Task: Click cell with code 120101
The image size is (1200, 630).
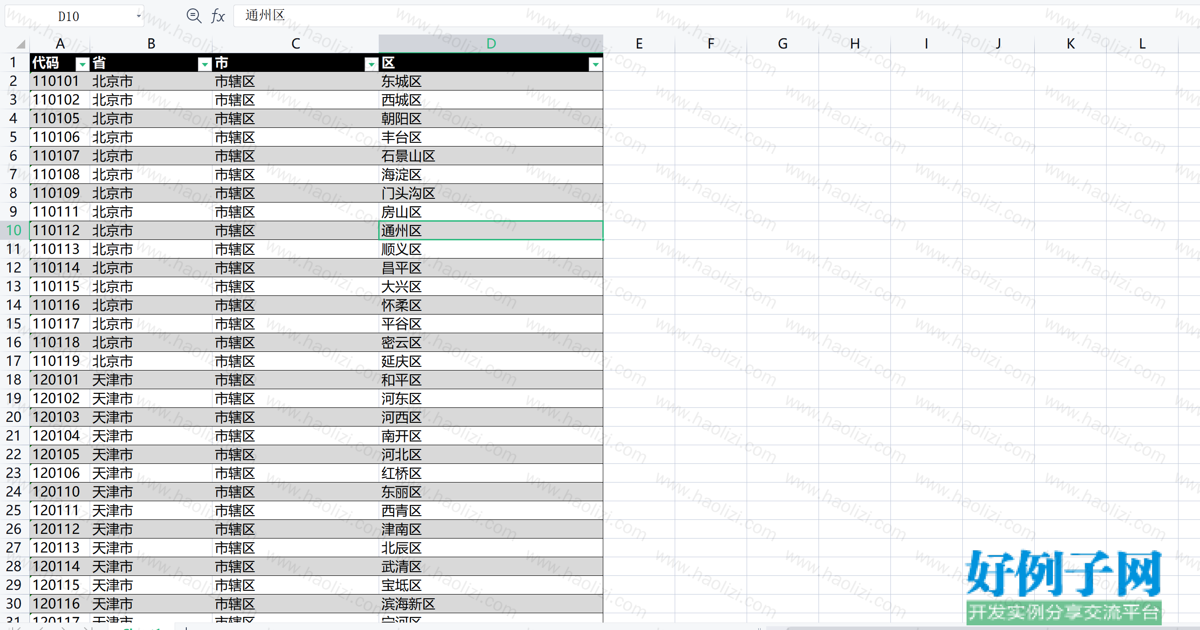Action: pos(60,380)
